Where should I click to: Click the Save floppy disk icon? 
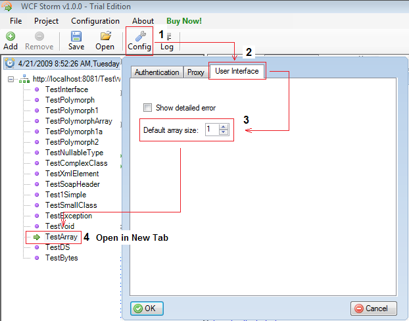[x=76, y=36]
